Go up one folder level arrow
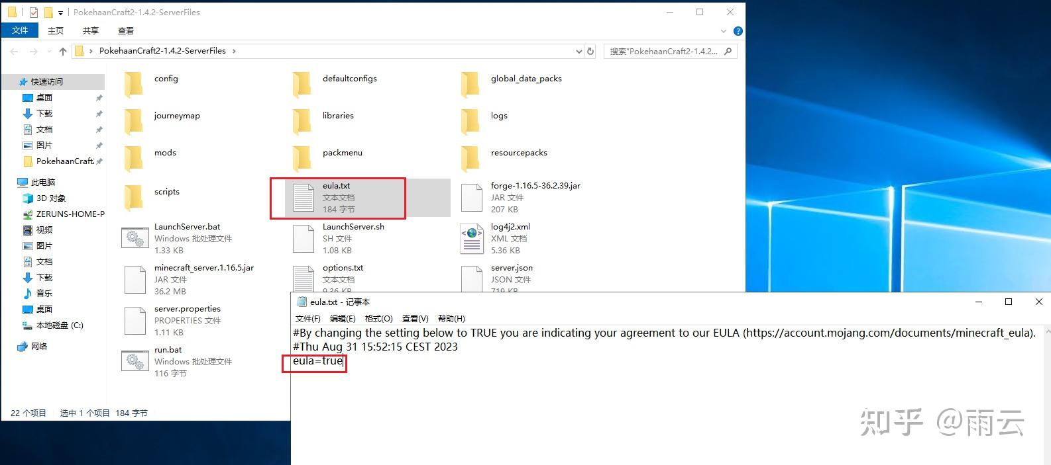The height and width of the screenshot is (465, 1051). tap(63, 51)
